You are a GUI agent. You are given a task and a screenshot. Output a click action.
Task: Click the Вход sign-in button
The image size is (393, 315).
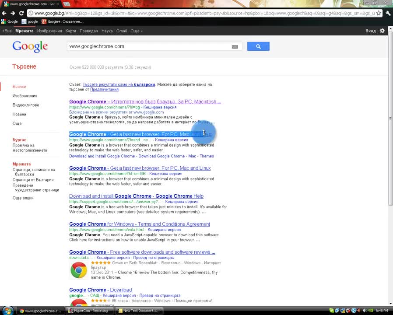point(370,31)
